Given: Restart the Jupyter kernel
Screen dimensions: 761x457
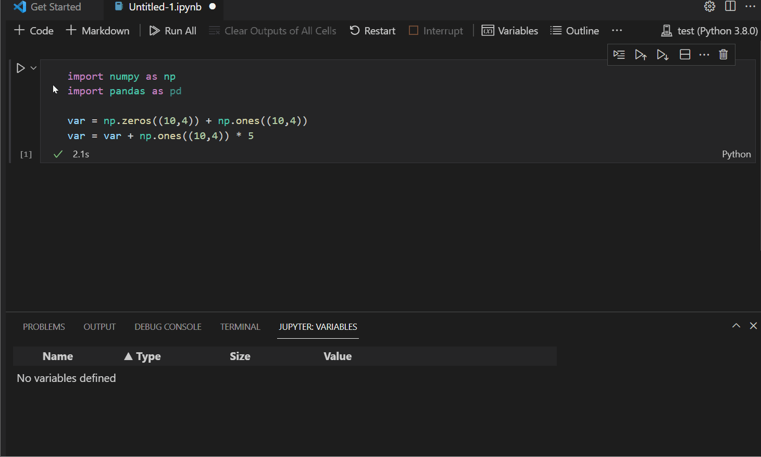Looking at the screenshot, I should 372,30.
